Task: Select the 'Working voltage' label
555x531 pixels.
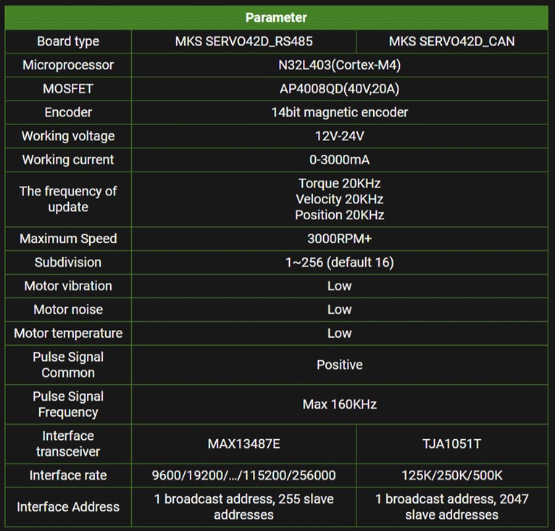Action: point(68,136)
